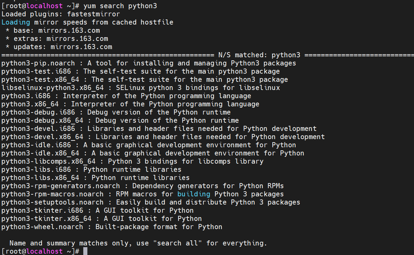414x255 pixels.
Task: Click the python3-tkinter.x86_64 package name
Action: coord(46,219)
